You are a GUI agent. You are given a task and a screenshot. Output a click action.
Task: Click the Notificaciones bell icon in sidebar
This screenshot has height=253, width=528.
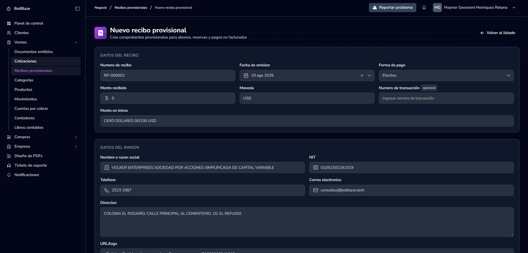9,175
